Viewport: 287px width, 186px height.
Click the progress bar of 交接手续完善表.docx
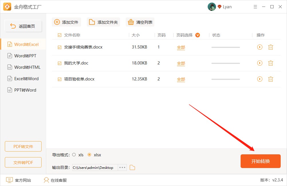click(x=225, y=47)
